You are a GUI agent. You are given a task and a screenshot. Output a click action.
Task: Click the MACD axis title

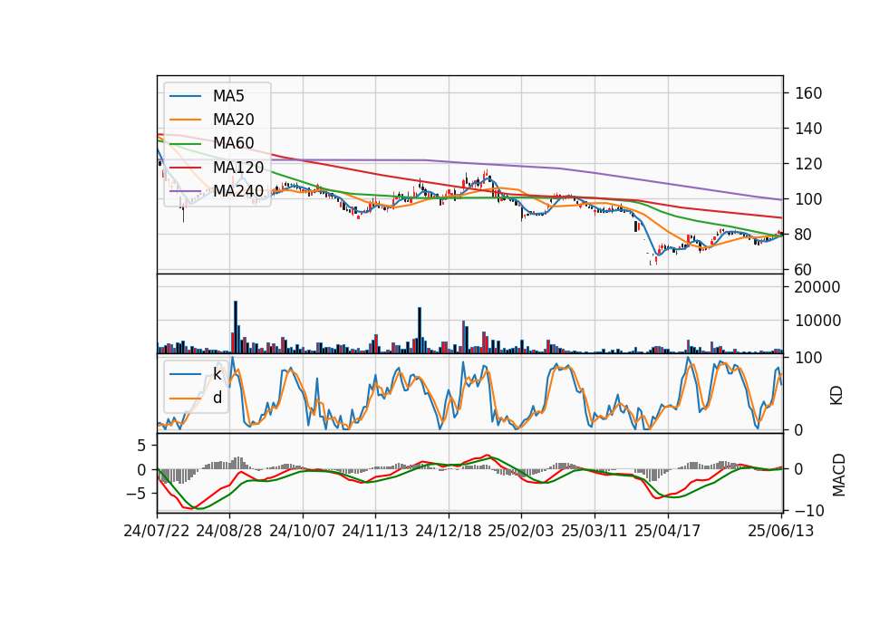pyautogui.click(x=839, y=476)
